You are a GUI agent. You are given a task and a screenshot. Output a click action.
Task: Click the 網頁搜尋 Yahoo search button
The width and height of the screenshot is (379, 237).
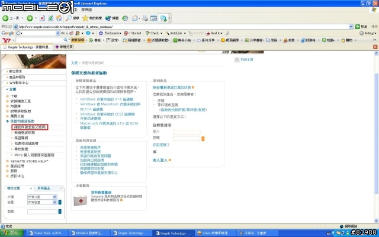coord(78,40)
